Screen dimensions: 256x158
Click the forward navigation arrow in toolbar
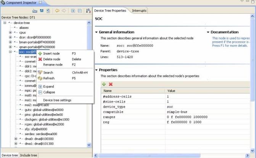pyautogui.click(x=64, y=11)
